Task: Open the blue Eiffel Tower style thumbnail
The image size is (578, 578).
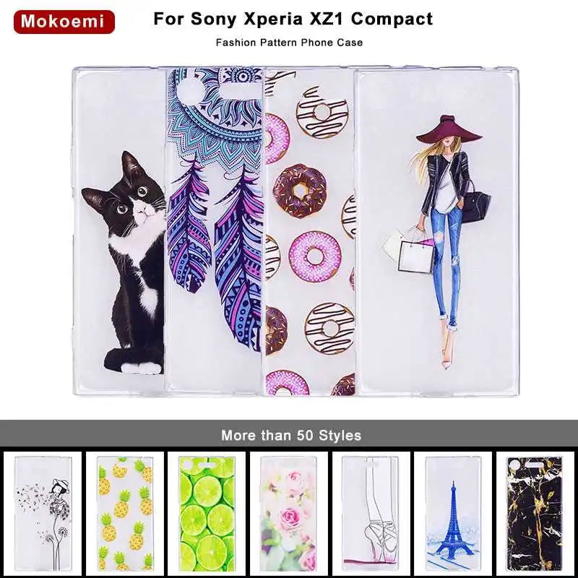Action: click(453, 513)
